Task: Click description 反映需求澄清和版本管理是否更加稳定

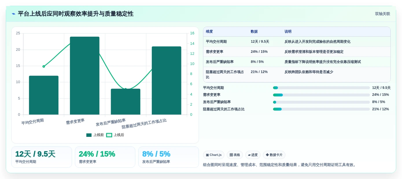Action: pyautogui.click(x=314, y=52)
